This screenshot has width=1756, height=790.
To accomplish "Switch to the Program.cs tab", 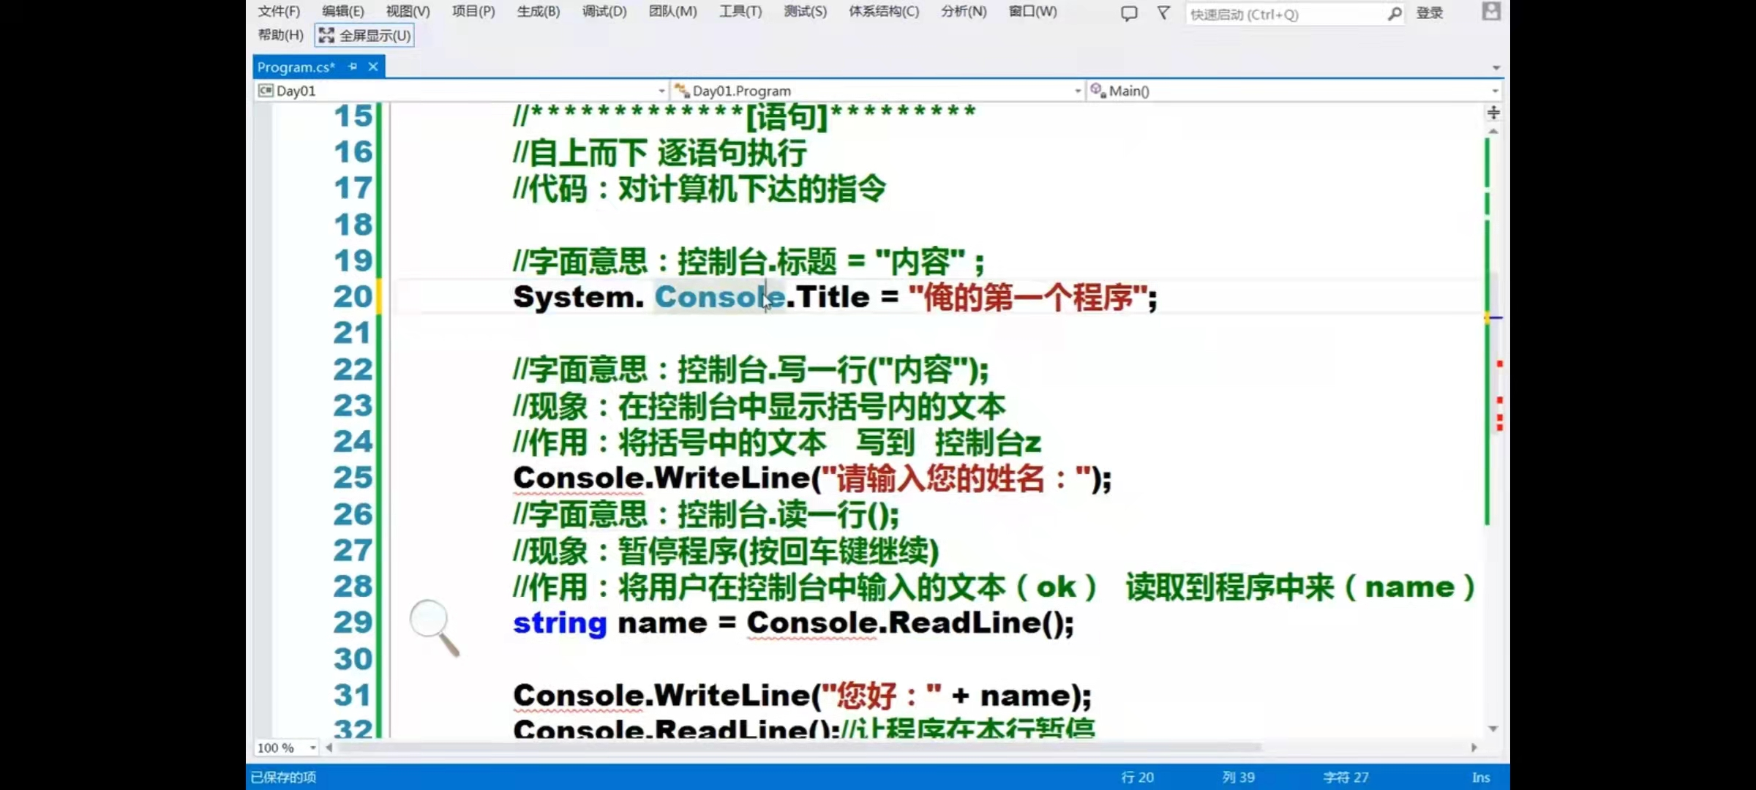I will point(296,67).
